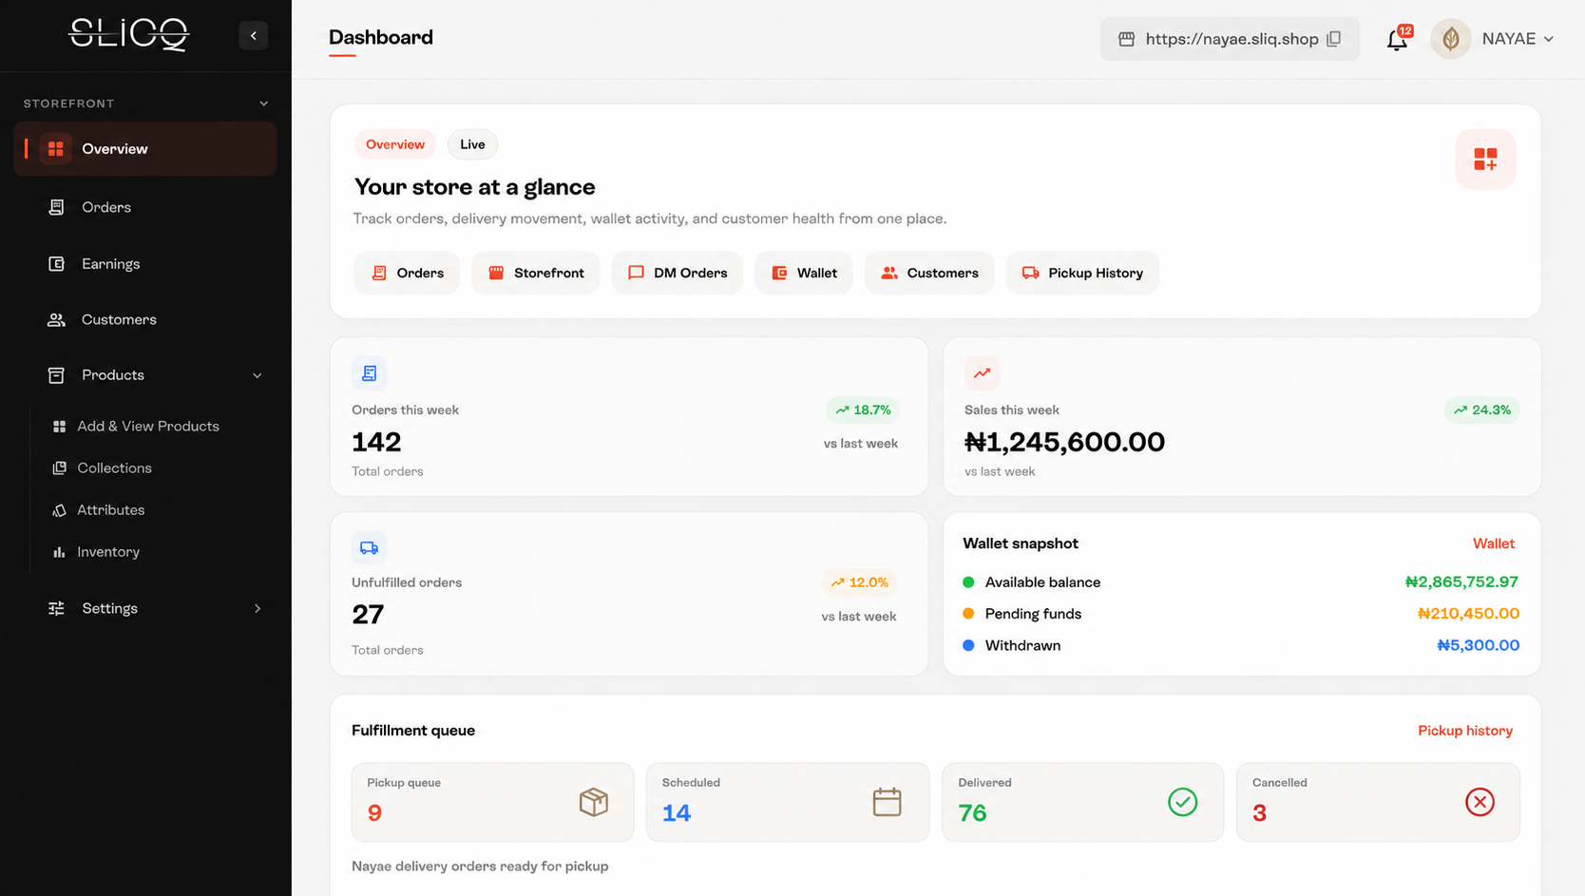Image resolution: width=1585 pixels, height=896 pixels.
Task: Click the 18.7% growth badge
Action: 863,410
